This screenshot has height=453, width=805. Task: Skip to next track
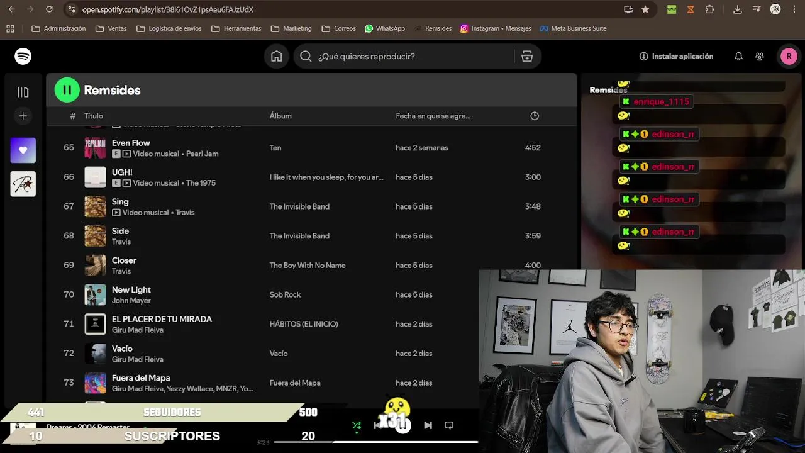(x=428, y=425)
